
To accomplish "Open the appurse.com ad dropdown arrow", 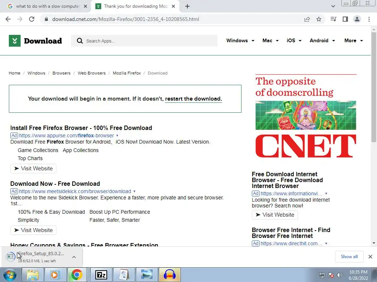I will [x=117, y=135].
